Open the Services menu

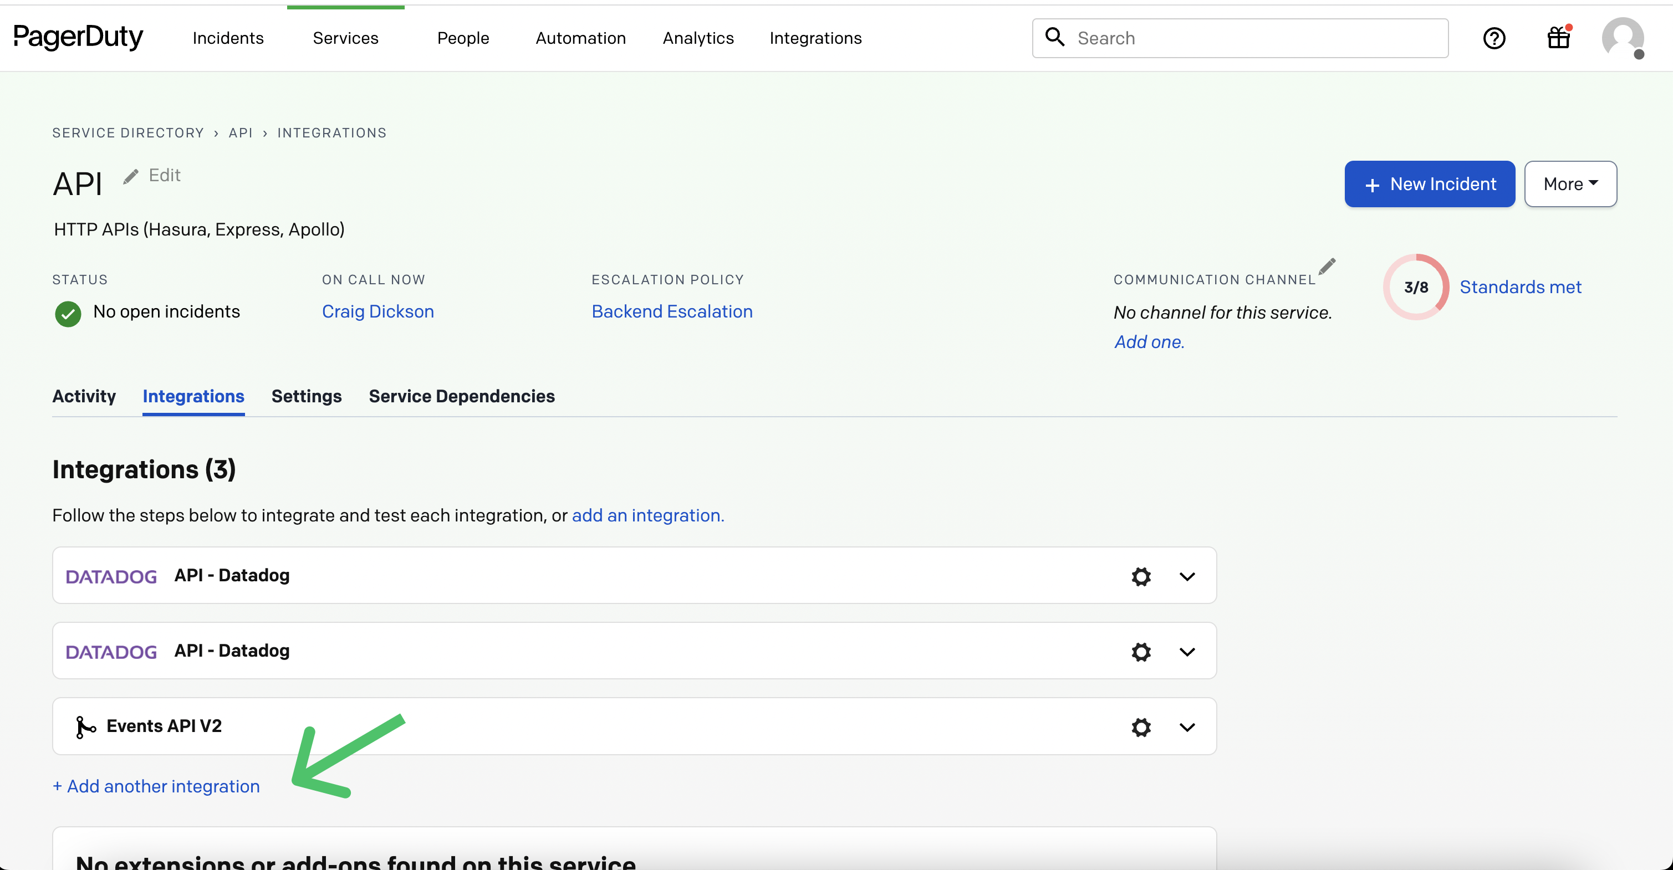click(x=345, y=38)
